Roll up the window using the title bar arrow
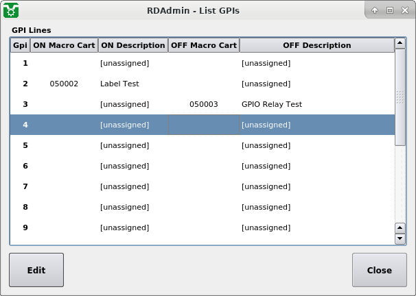This screenshot has height=296, width=416. (375, 10)
